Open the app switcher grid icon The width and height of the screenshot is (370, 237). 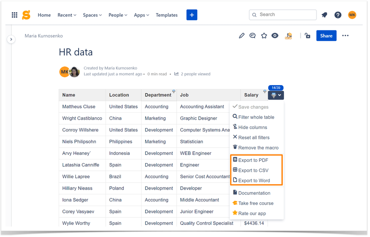14,15
